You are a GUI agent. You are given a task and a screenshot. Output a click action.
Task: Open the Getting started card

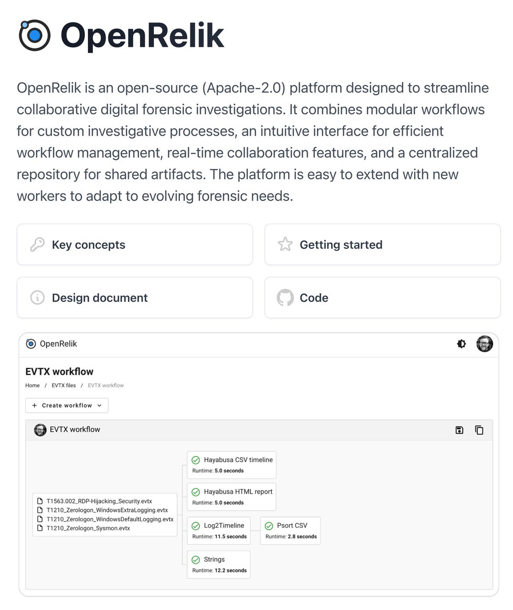[382, 245]
